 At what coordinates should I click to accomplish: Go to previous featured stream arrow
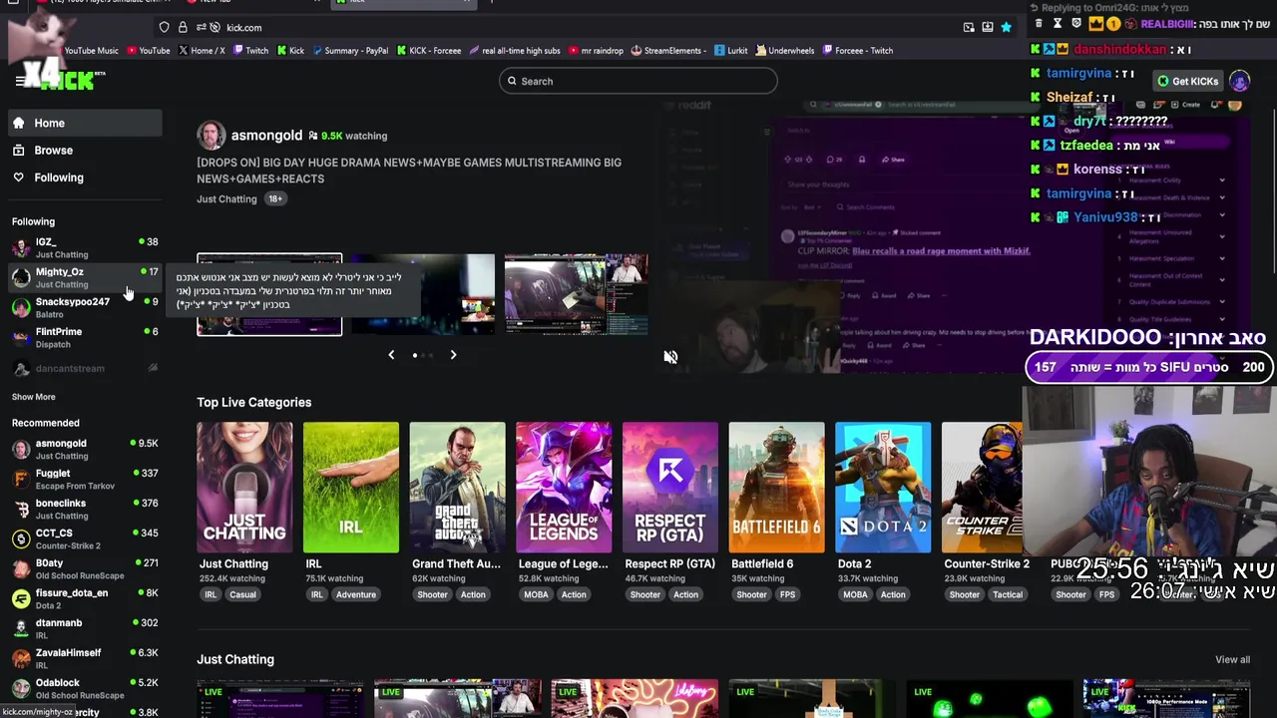click(x=391, y=355)
